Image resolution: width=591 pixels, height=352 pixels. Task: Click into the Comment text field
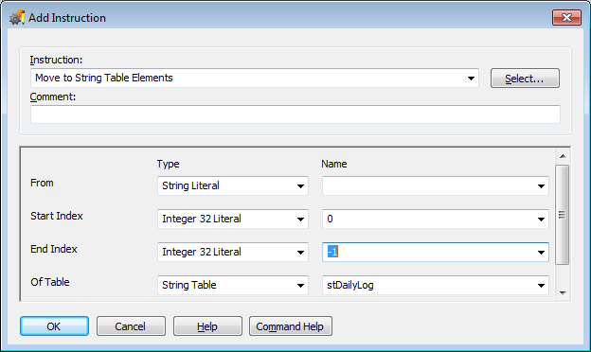tap(295, 114)
